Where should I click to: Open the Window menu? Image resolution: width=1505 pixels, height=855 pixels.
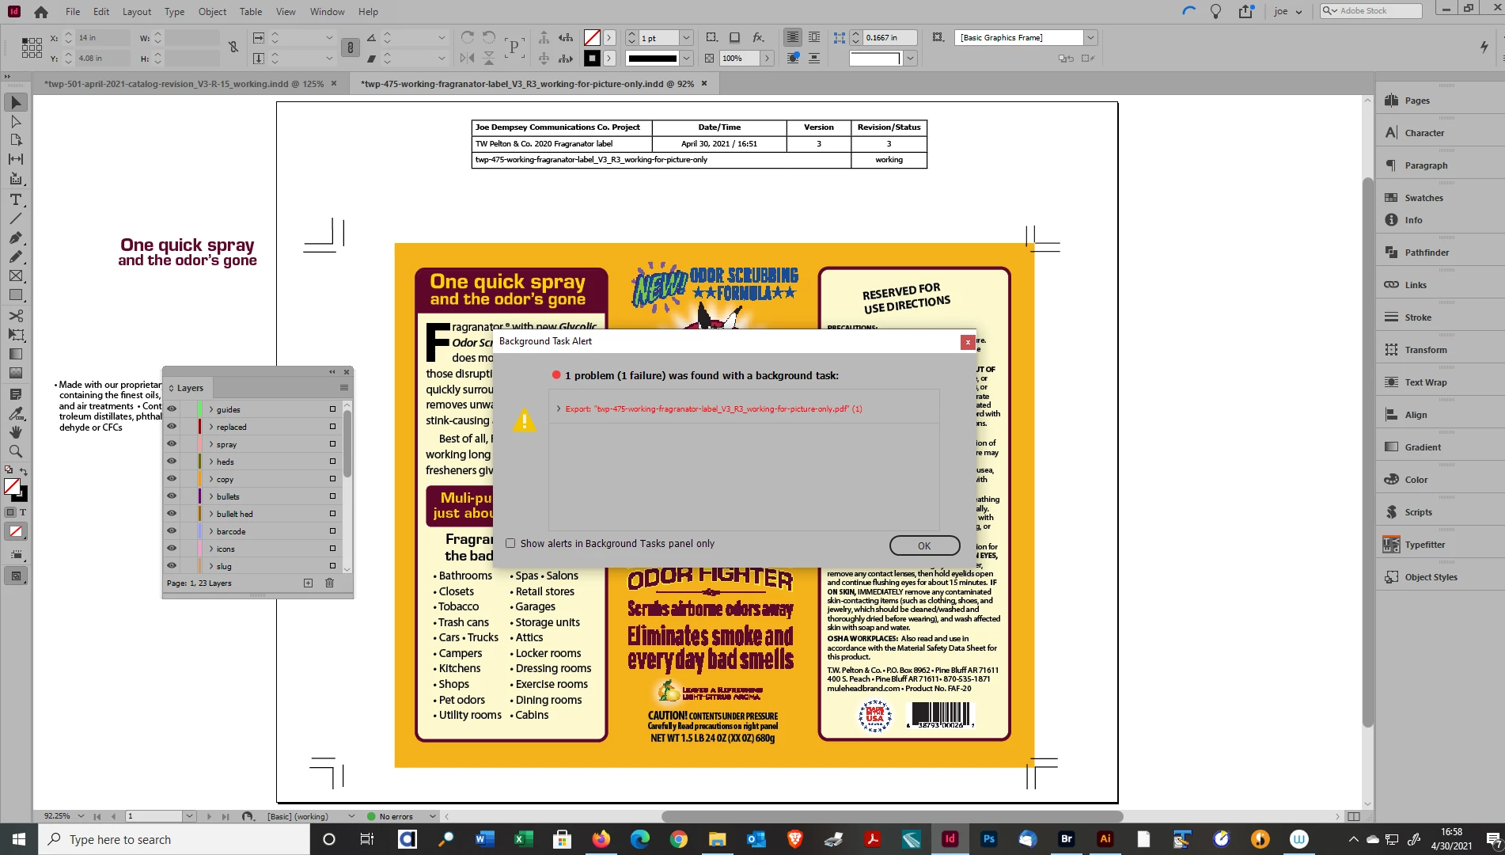coord(327,12)
